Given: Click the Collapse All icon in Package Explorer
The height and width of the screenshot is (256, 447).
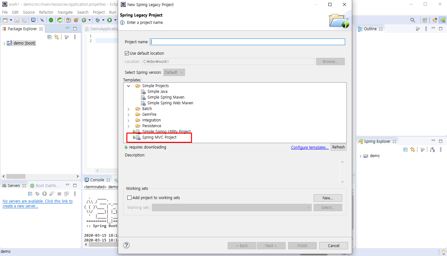Looking at the screenshot, I should [x=49, y=37].
